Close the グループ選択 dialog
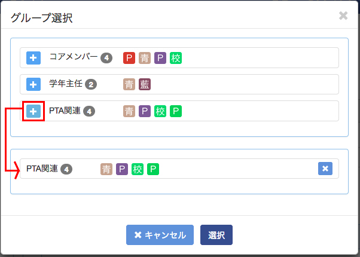The height and width of the screenshot is (257, 360). pyautogui.click(x=343, y=16)
